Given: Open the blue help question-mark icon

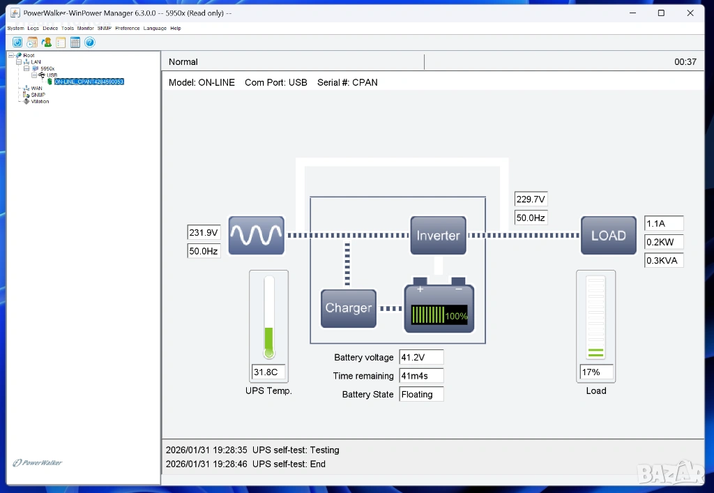Looking at the screenshot, I should (90, 43).
